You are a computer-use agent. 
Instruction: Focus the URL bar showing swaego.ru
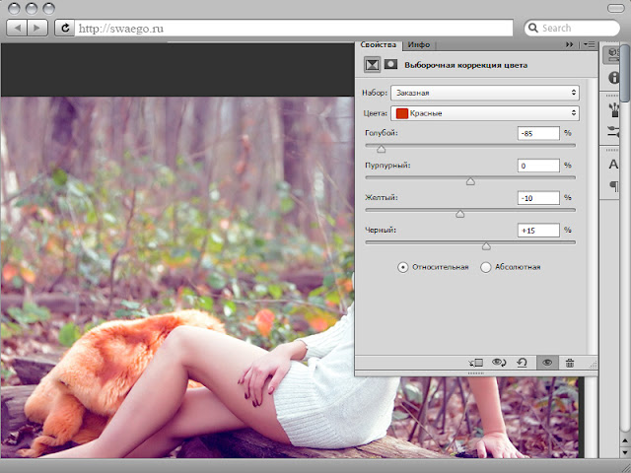point(294,29)
